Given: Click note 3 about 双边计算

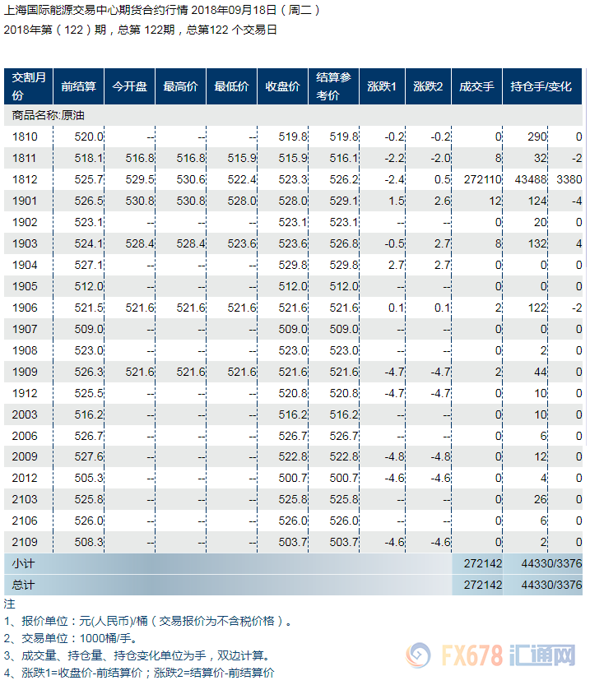Looking at the screenshot, I should click(138, 655).
